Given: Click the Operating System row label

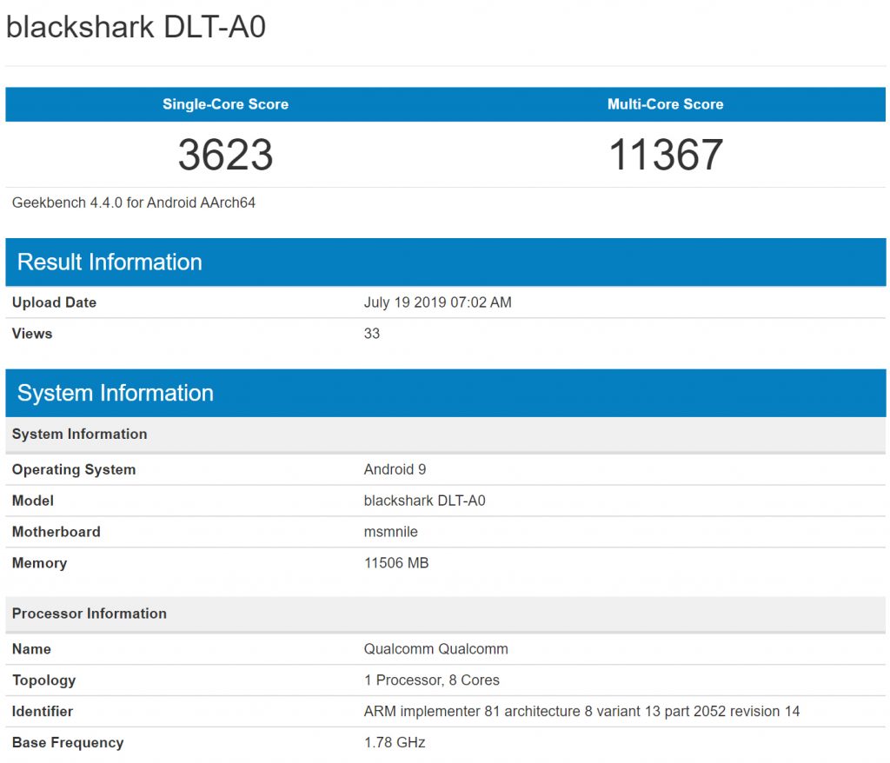Looking at the screenshot, I should pos(74,469).
